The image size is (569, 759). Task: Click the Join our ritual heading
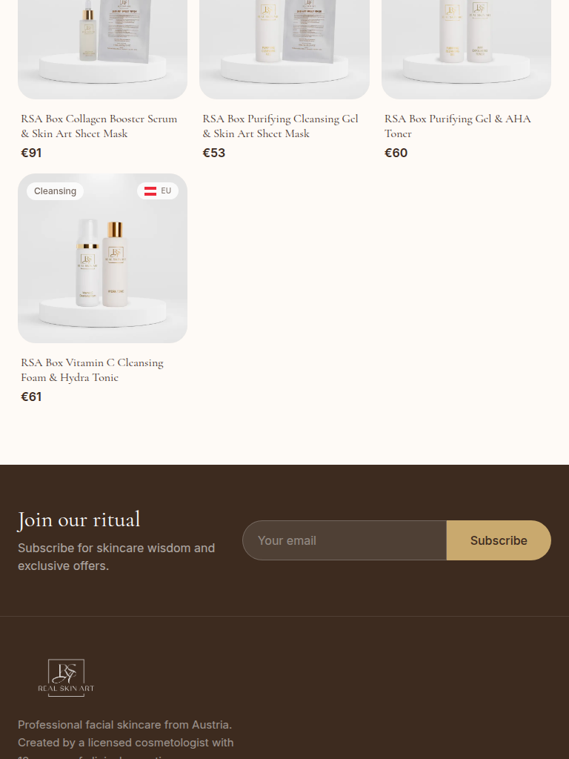(79, 520)
